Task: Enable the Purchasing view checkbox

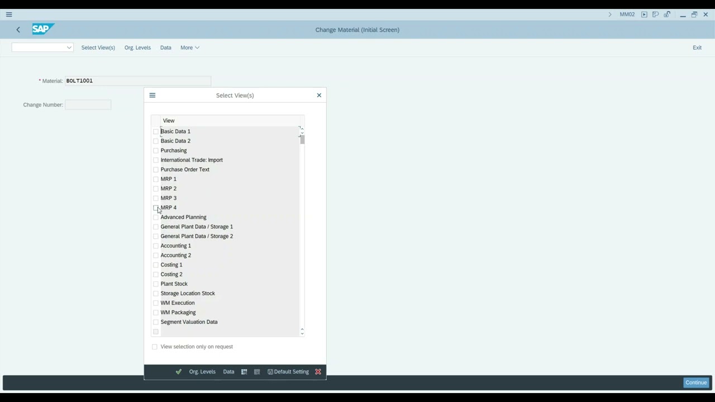Action: (156, 151)
